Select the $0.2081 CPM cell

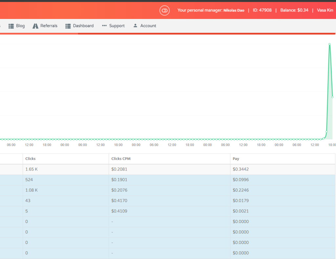click(170, 169)
